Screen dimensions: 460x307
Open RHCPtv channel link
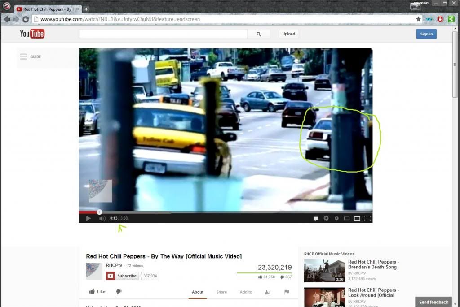point(114,265)
